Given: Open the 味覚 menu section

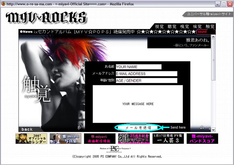Looking at the screenshot, I should [x=197, y=26].
